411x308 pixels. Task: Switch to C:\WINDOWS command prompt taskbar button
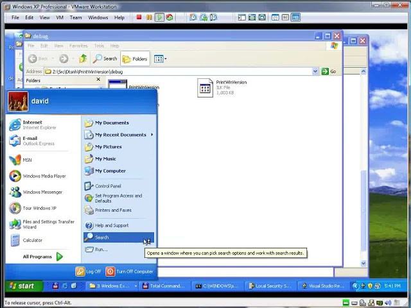click(217, 286)
